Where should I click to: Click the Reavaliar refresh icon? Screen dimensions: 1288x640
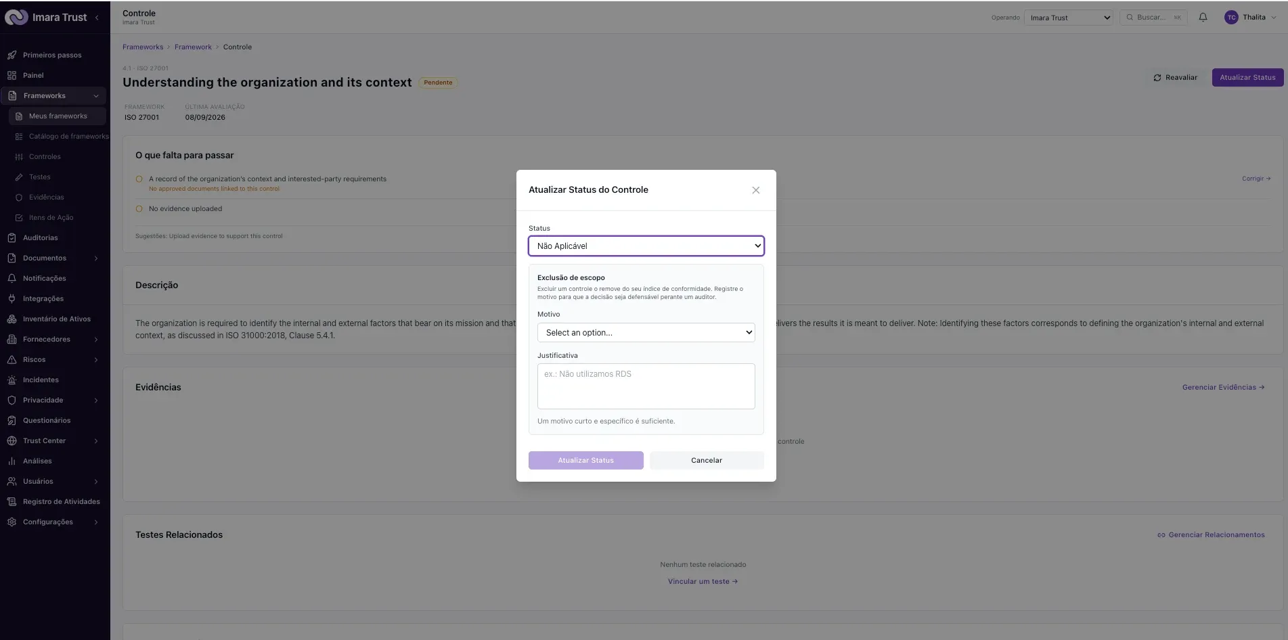[x=1157, y=78]
